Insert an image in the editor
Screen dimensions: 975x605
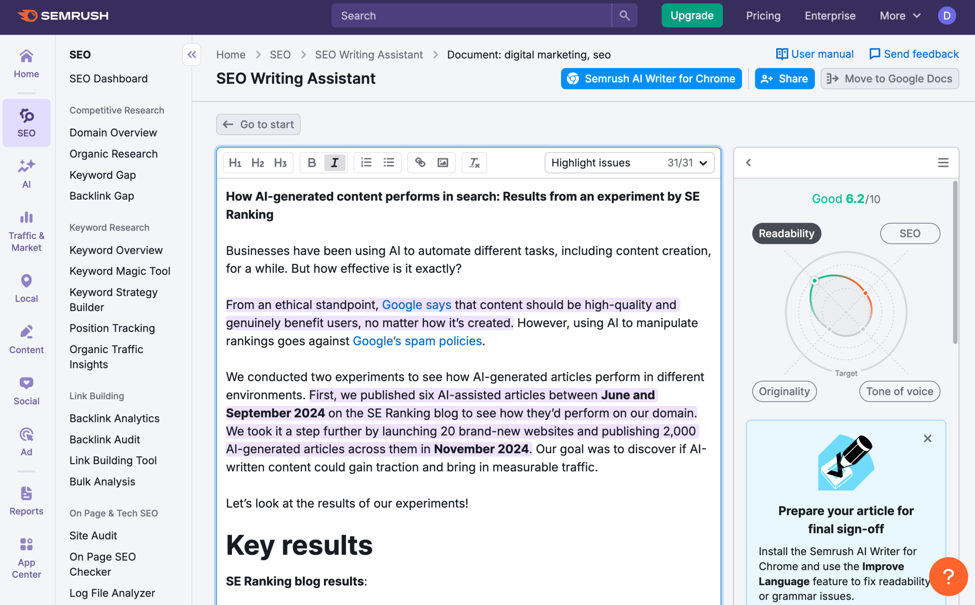point(443,162)
